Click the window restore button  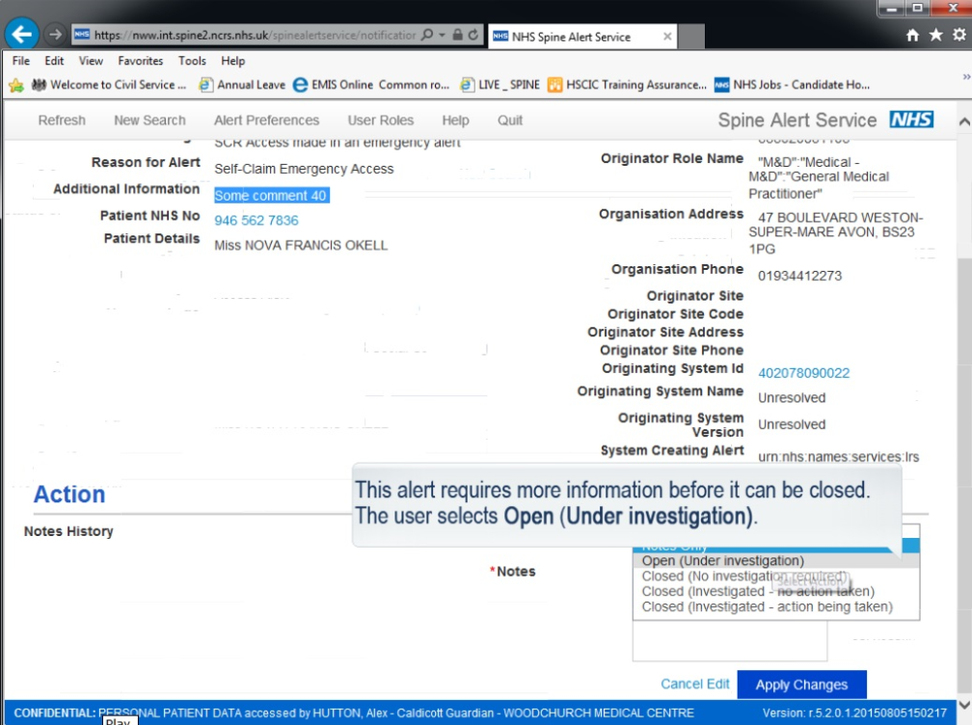[917, 8]
